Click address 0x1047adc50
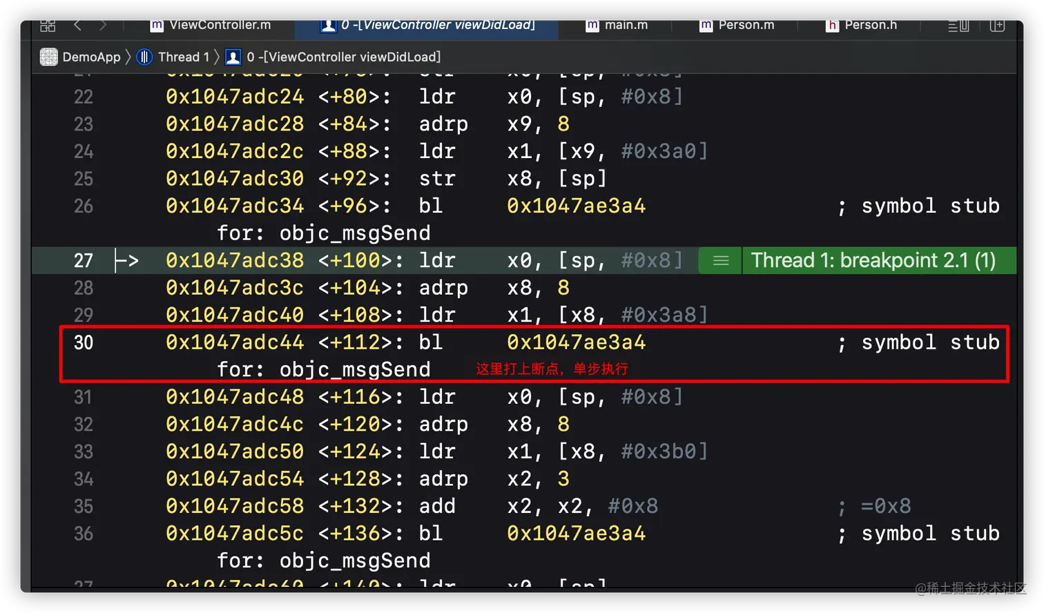Viewport: 1044px width, 613px height. pos(235,451)
